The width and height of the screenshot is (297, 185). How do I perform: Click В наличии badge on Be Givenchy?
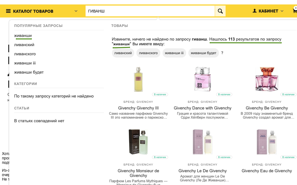click(288, 94)
